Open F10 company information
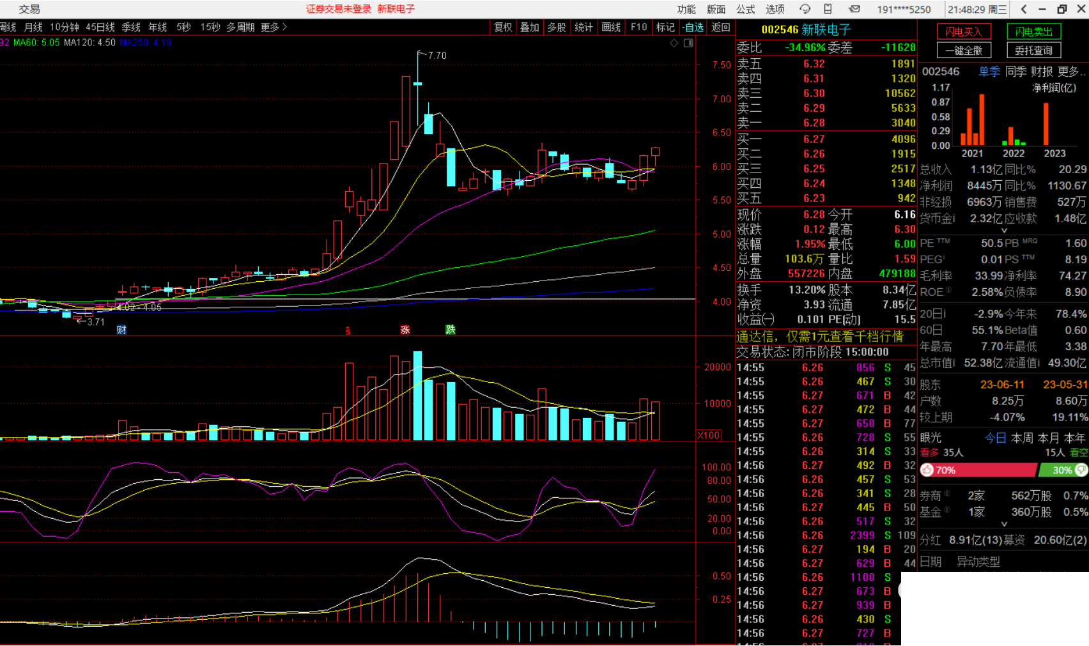Screen dimensions: 1089x646 [x=638, y=27]
